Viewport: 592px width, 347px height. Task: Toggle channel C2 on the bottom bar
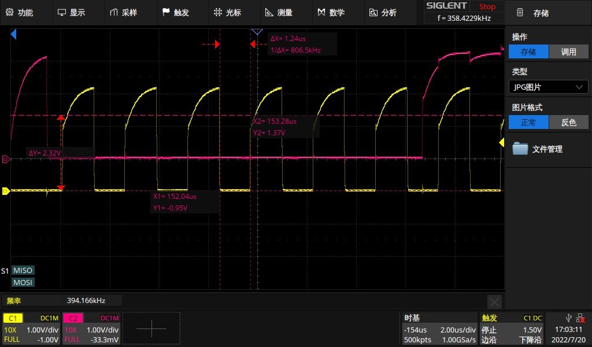[72, 318]
